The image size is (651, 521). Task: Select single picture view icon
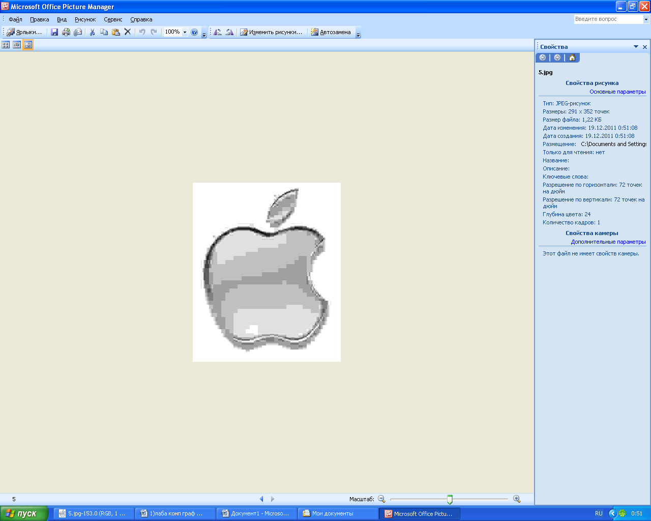[x=28, y=45]
